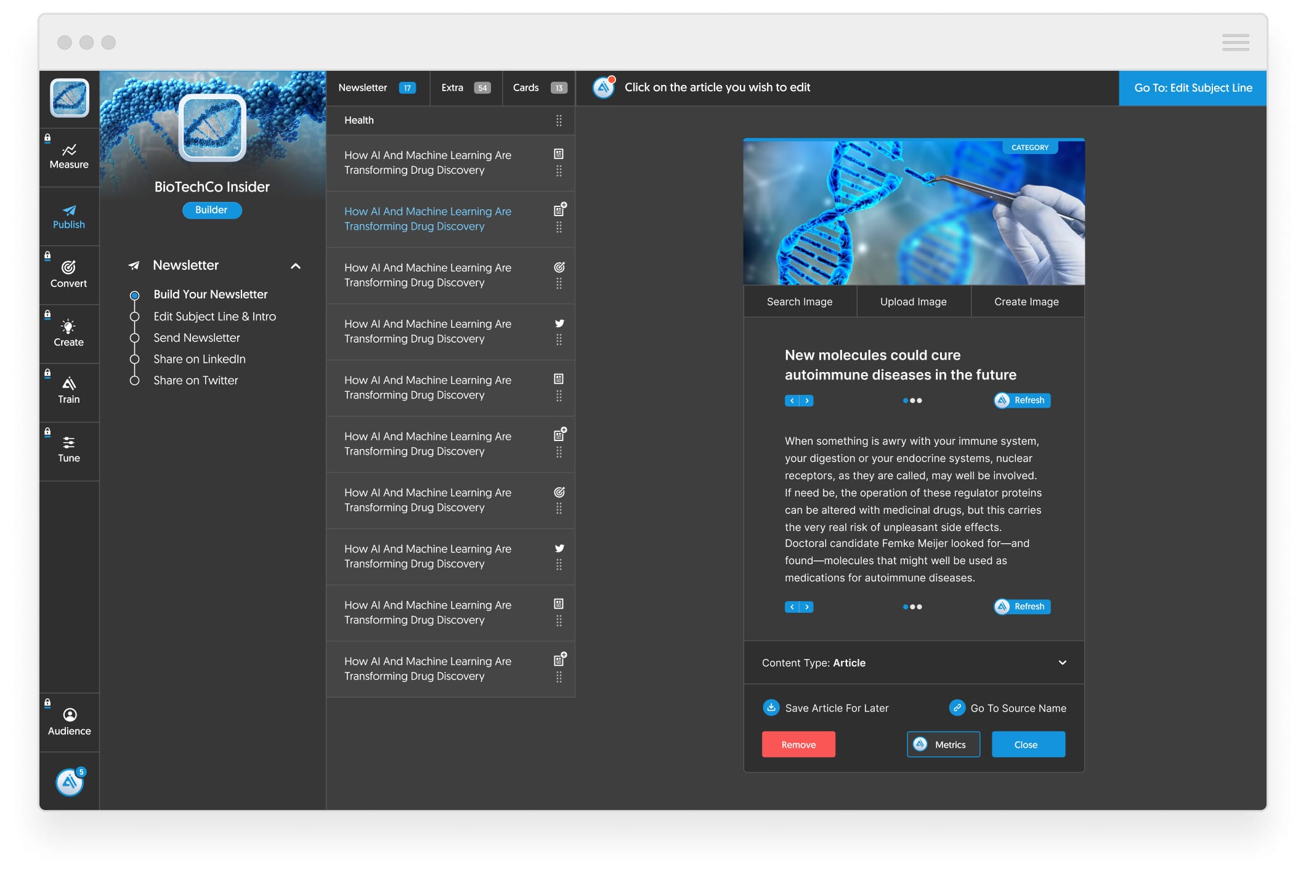
Task: Show previous headline suggestion arrow
Action: (792, 401)
